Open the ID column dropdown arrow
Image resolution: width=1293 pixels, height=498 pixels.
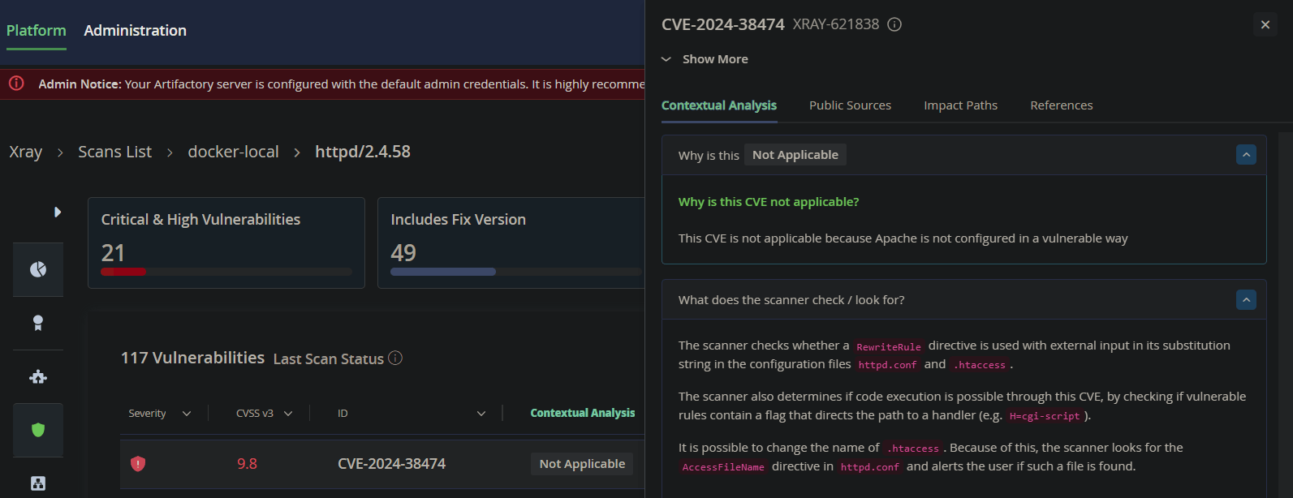pyautogui.click(x=481, y=414)
